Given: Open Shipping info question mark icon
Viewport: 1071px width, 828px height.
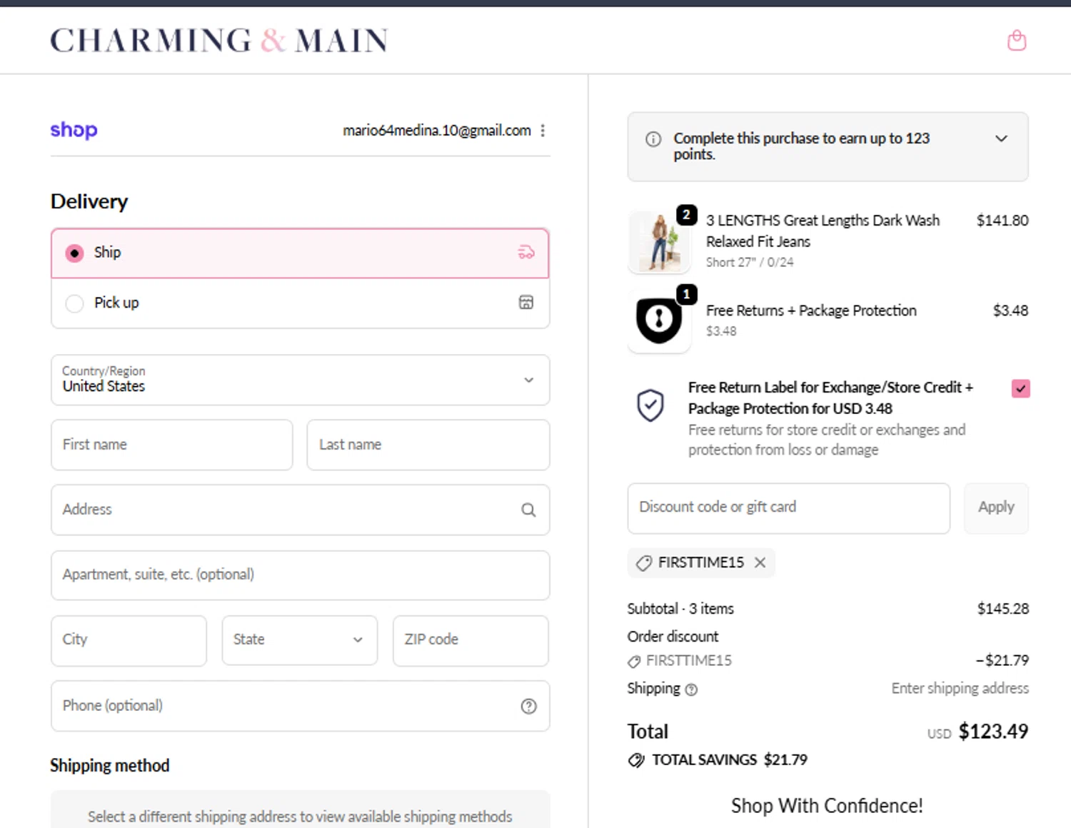Looking at the screenshot, I should click(x=691, y=690).
